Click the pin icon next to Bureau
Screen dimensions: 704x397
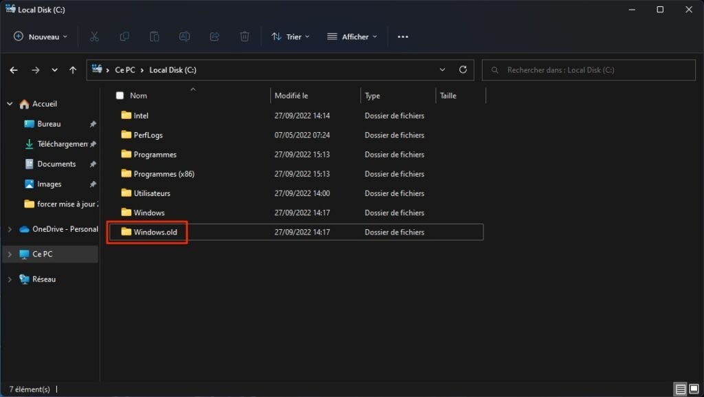[x=93, y=124]
